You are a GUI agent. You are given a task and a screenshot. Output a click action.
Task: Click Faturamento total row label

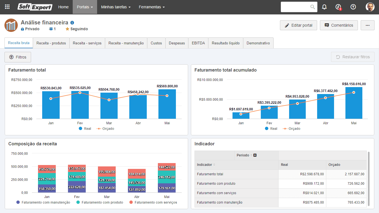pyautogui.click(x=210, y=174)
